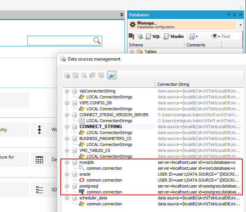246x212 pixels.
Task: Click the Comments column header
Action: [x=203, y=45]
